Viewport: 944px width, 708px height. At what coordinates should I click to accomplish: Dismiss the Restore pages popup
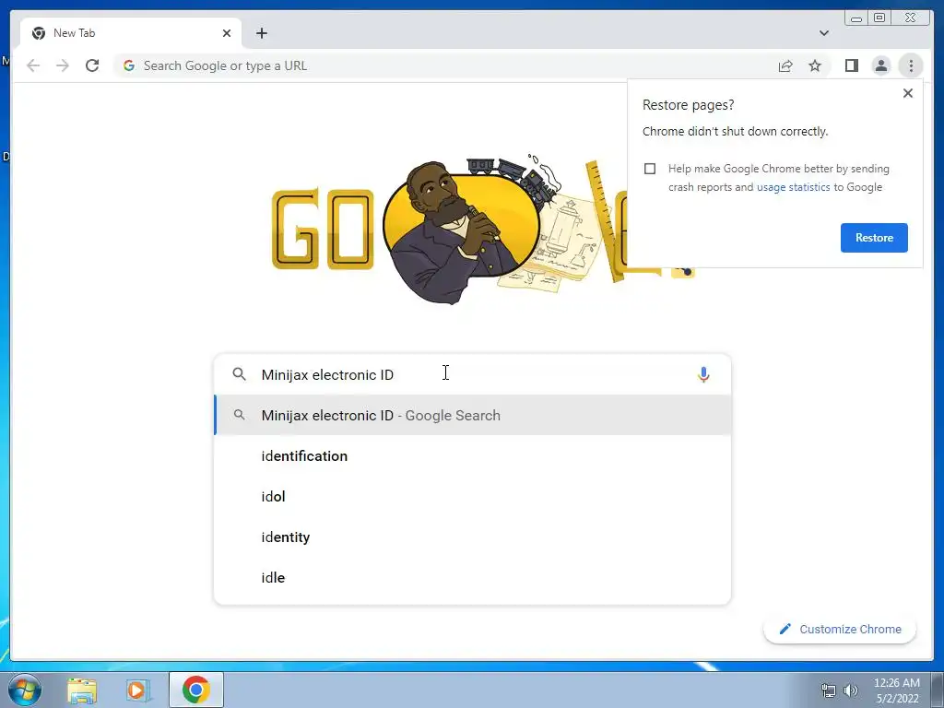click(x=908, y=93)
